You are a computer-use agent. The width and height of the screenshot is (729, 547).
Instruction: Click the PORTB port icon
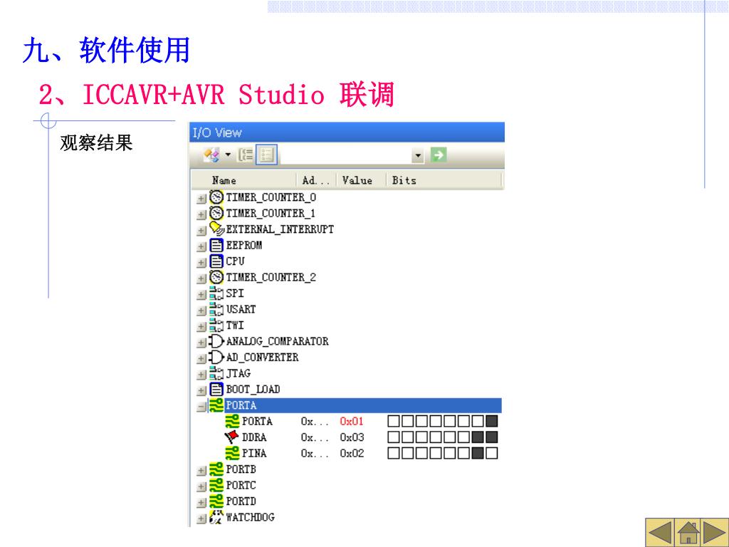216,469
